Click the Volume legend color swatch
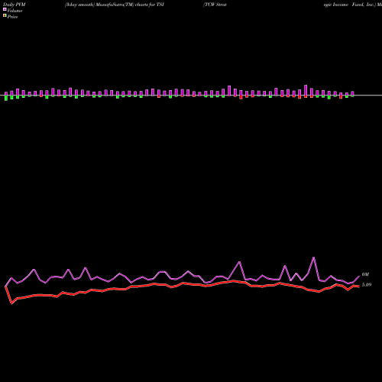Viewport: 382px width, 382px height. (5, 9)
